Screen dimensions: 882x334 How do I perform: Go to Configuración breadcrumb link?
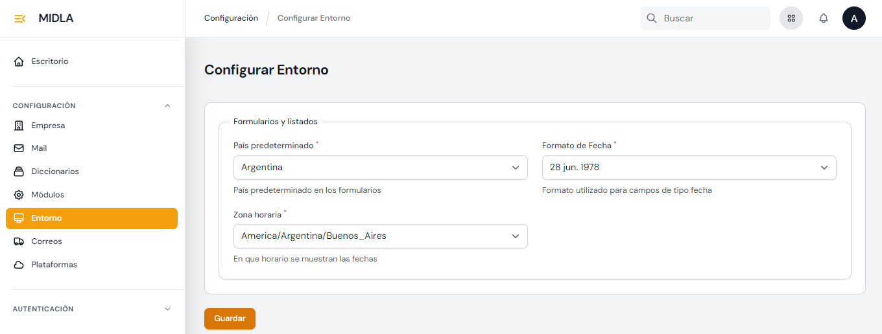[231, 18]
